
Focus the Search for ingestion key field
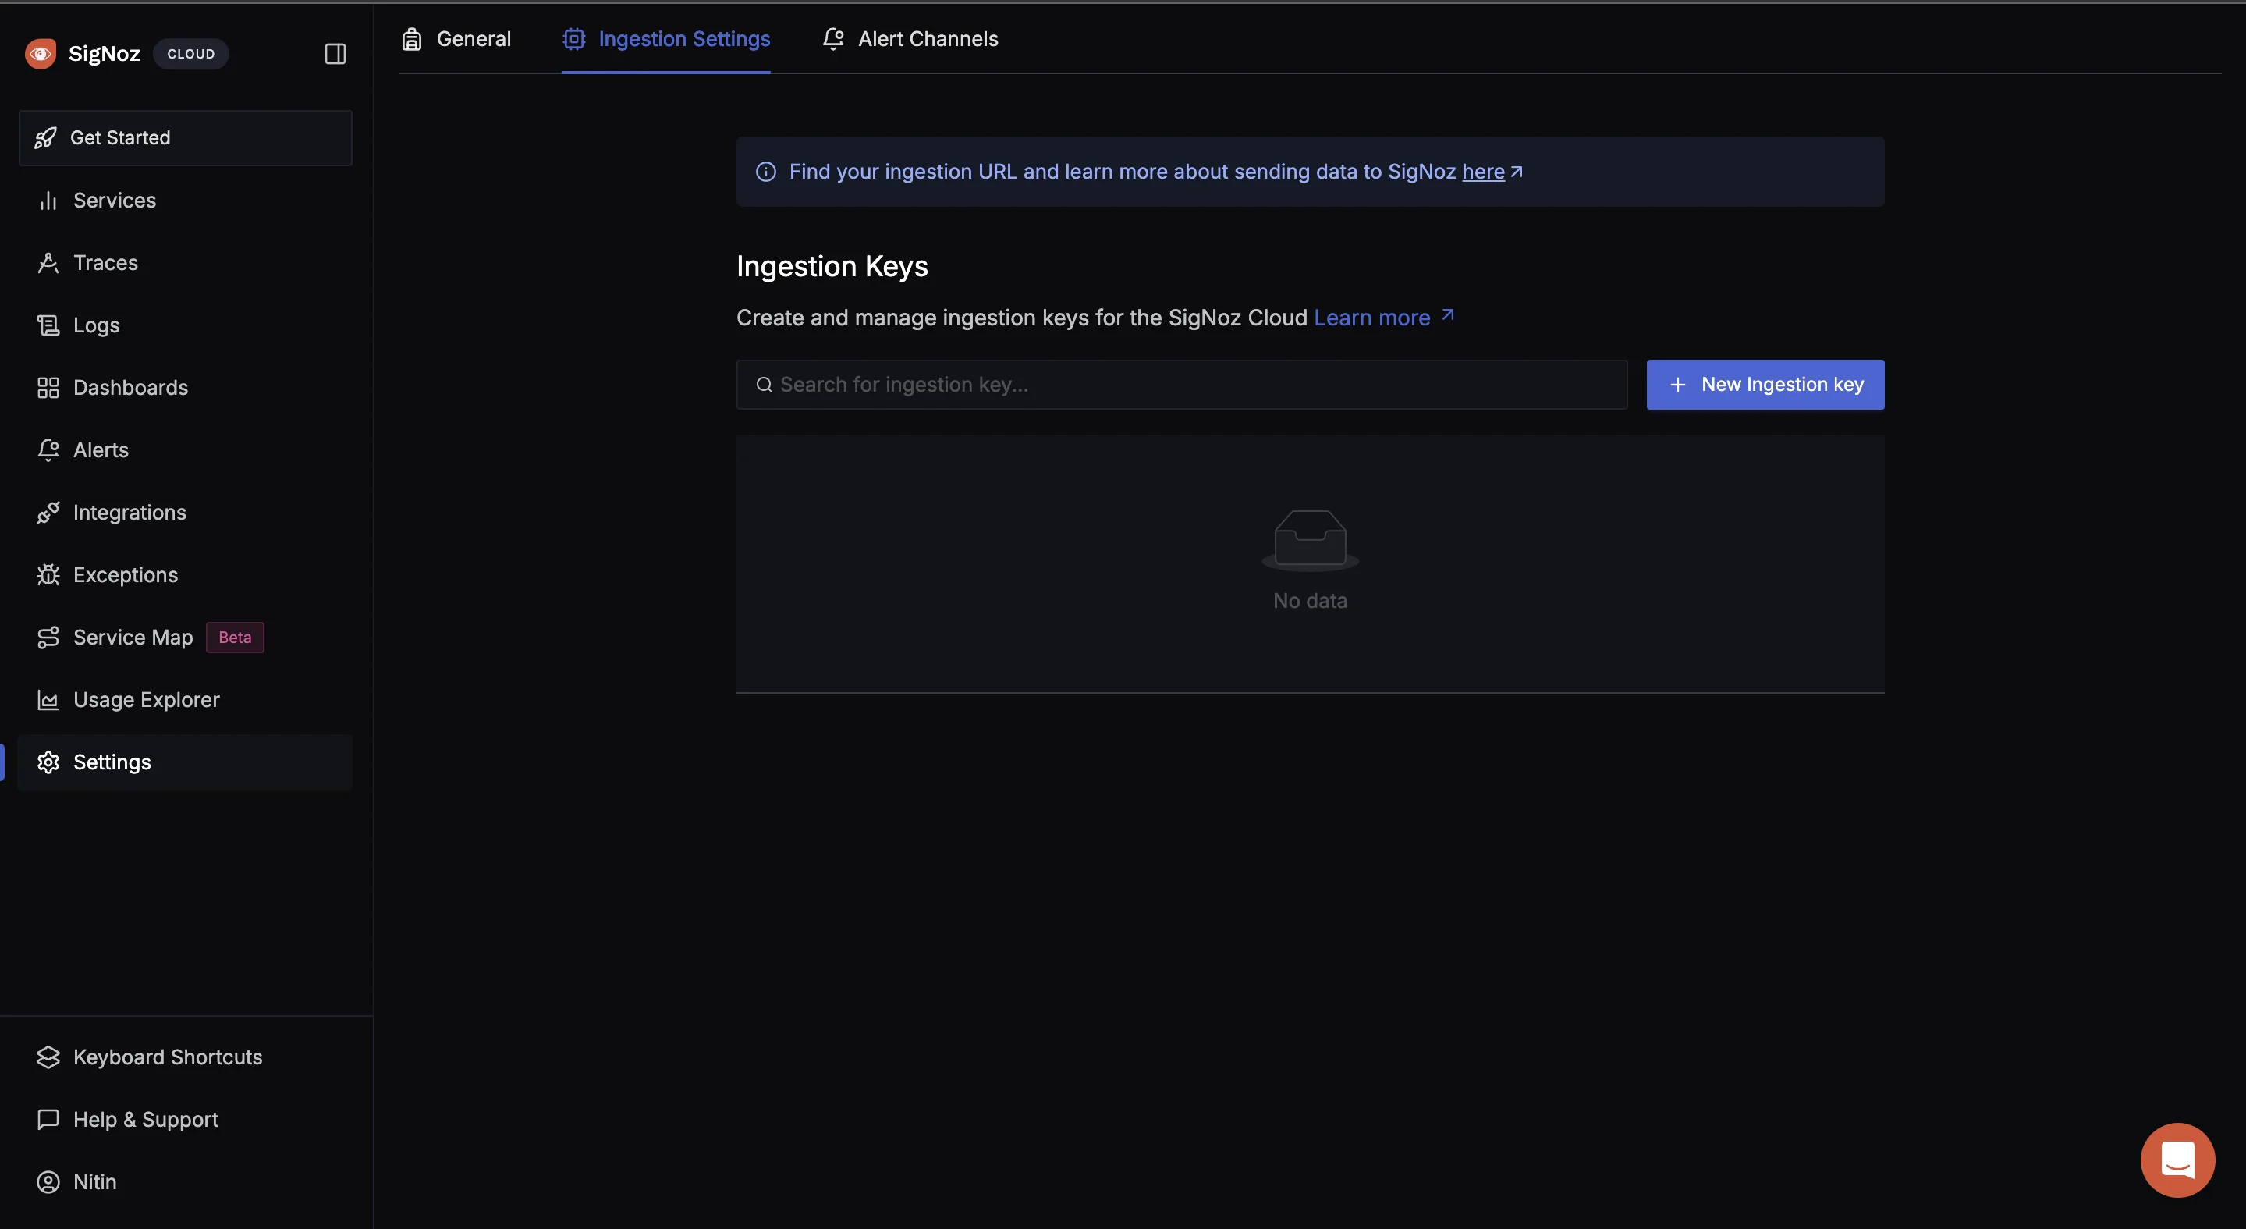tap(1181, 385)
